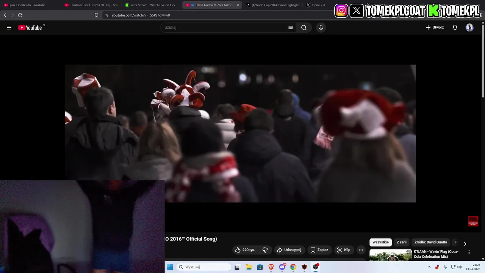Open Microsoft Store from taskbar
Image resolution: width=485 pixels, height=273 pixels.
click(260, 267)
